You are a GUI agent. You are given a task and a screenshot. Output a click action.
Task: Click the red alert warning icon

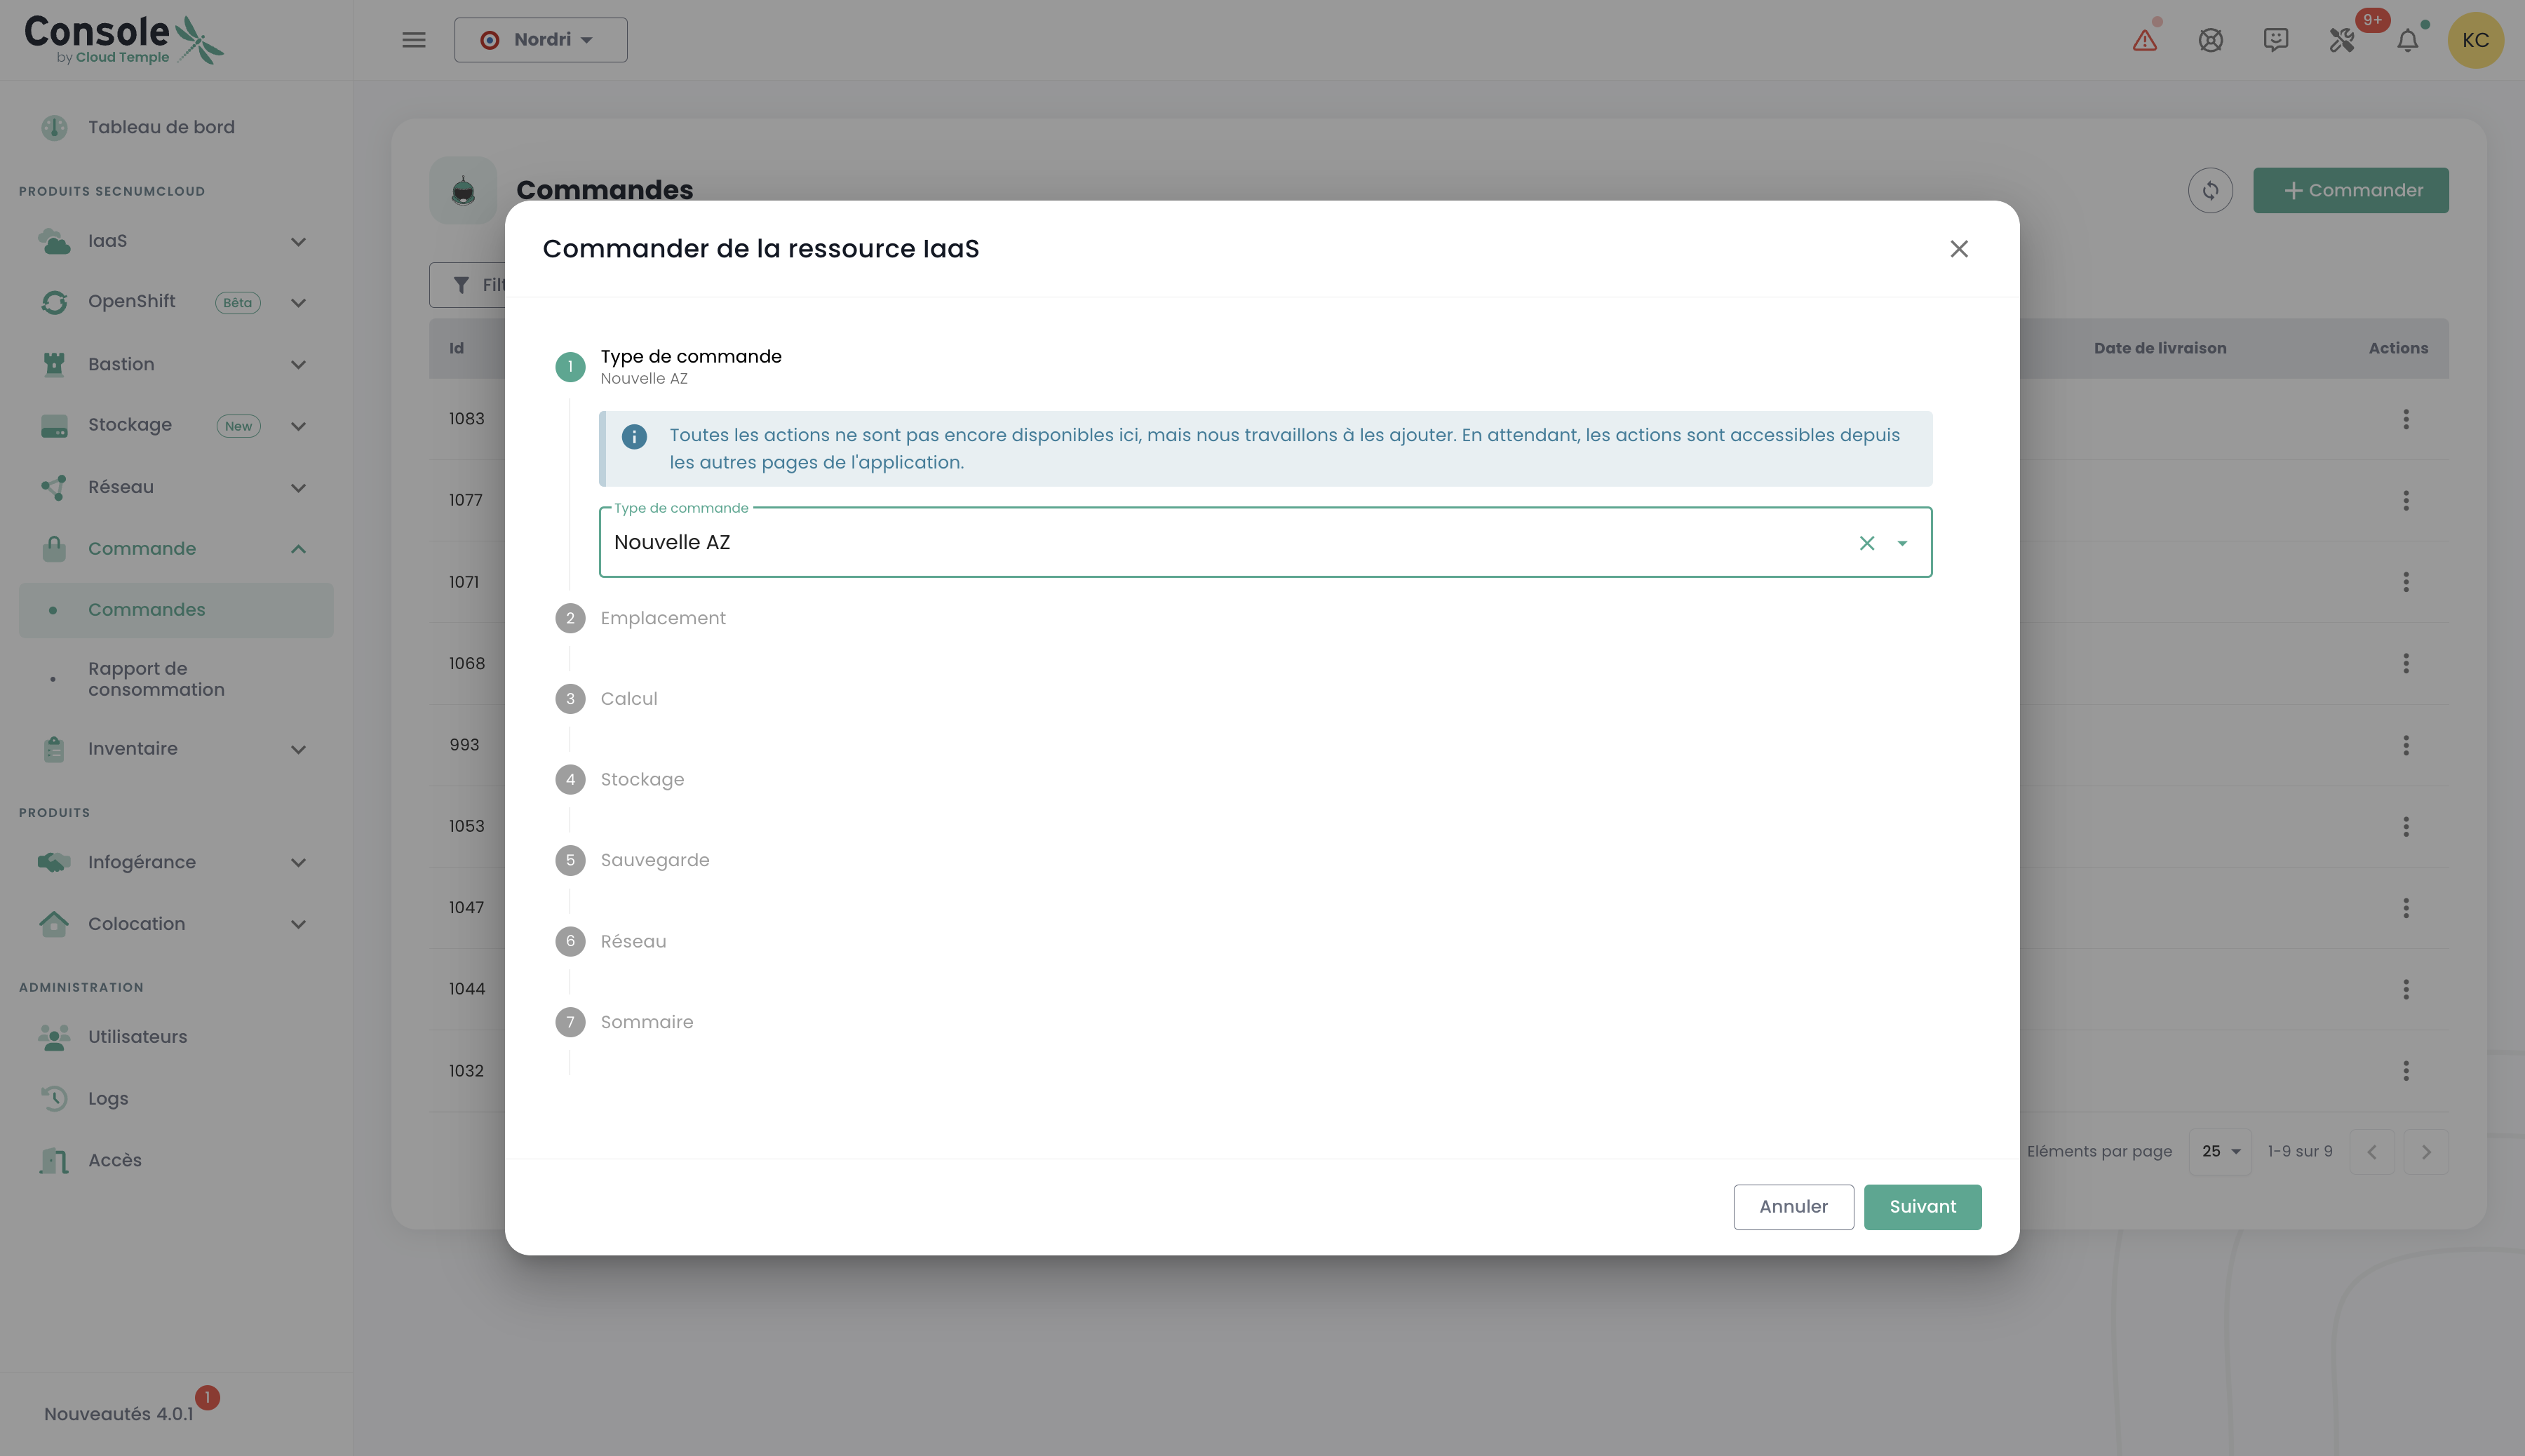pos(2144,40)
